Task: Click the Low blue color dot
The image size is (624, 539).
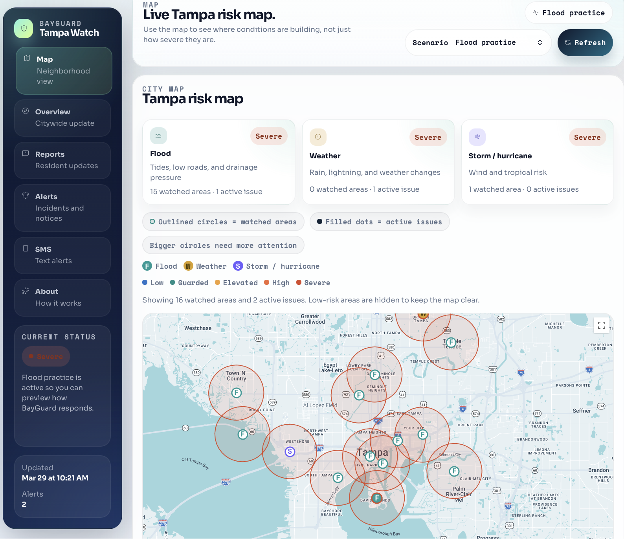Action: point(145,282)
